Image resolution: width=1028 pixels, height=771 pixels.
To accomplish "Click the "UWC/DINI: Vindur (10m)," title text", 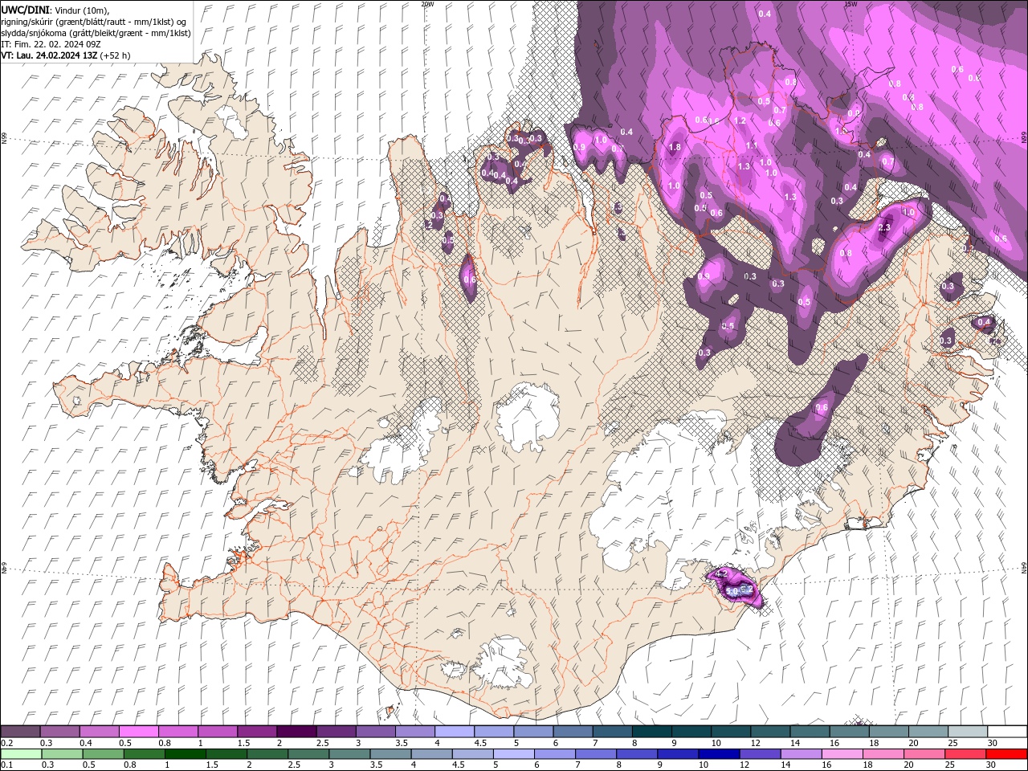I will tap(55, 9).
